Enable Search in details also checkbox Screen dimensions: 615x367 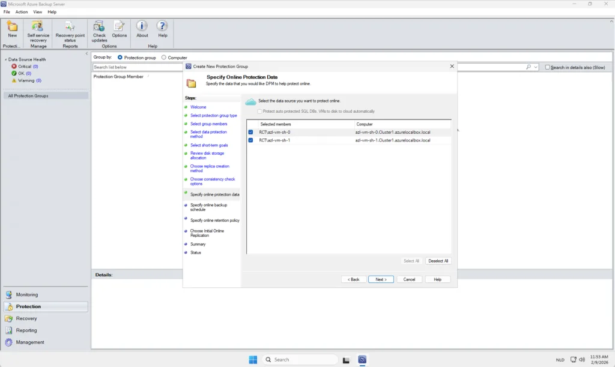548,67
